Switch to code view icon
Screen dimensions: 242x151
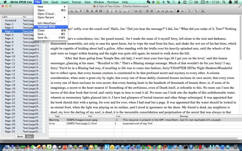[x=182, y=11]
